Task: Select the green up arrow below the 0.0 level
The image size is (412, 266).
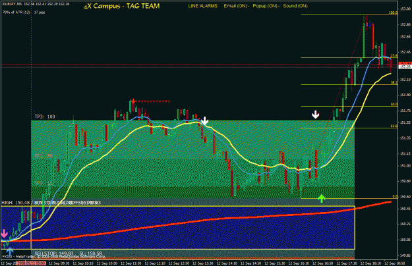Action: pos(321,199)
